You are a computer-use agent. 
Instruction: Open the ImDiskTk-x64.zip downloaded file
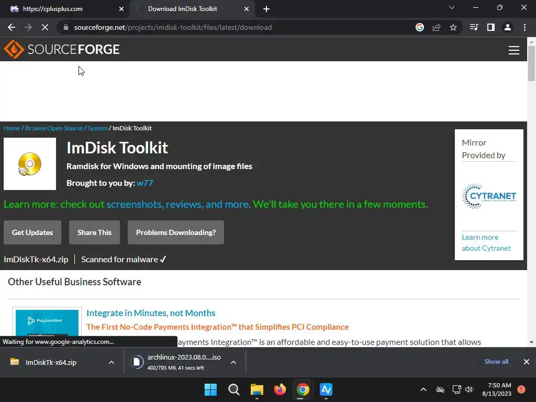[x=51, y=362]
